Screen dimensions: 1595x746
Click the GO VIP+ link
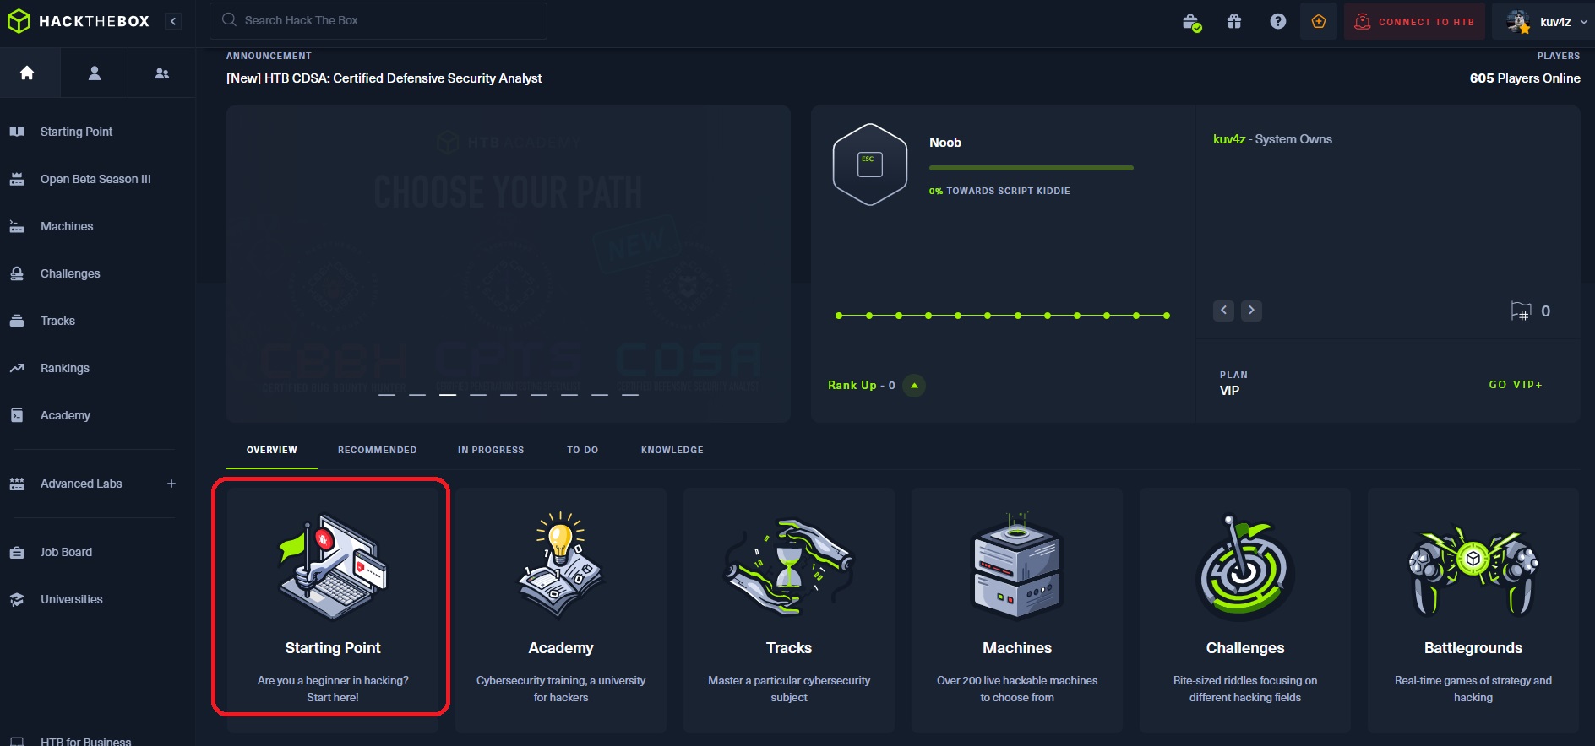(1516, 385)
